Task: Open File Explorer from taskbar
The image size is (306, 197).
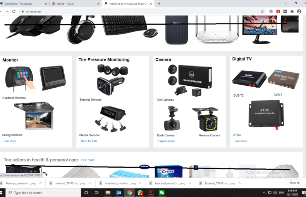Action: point(108,193)
